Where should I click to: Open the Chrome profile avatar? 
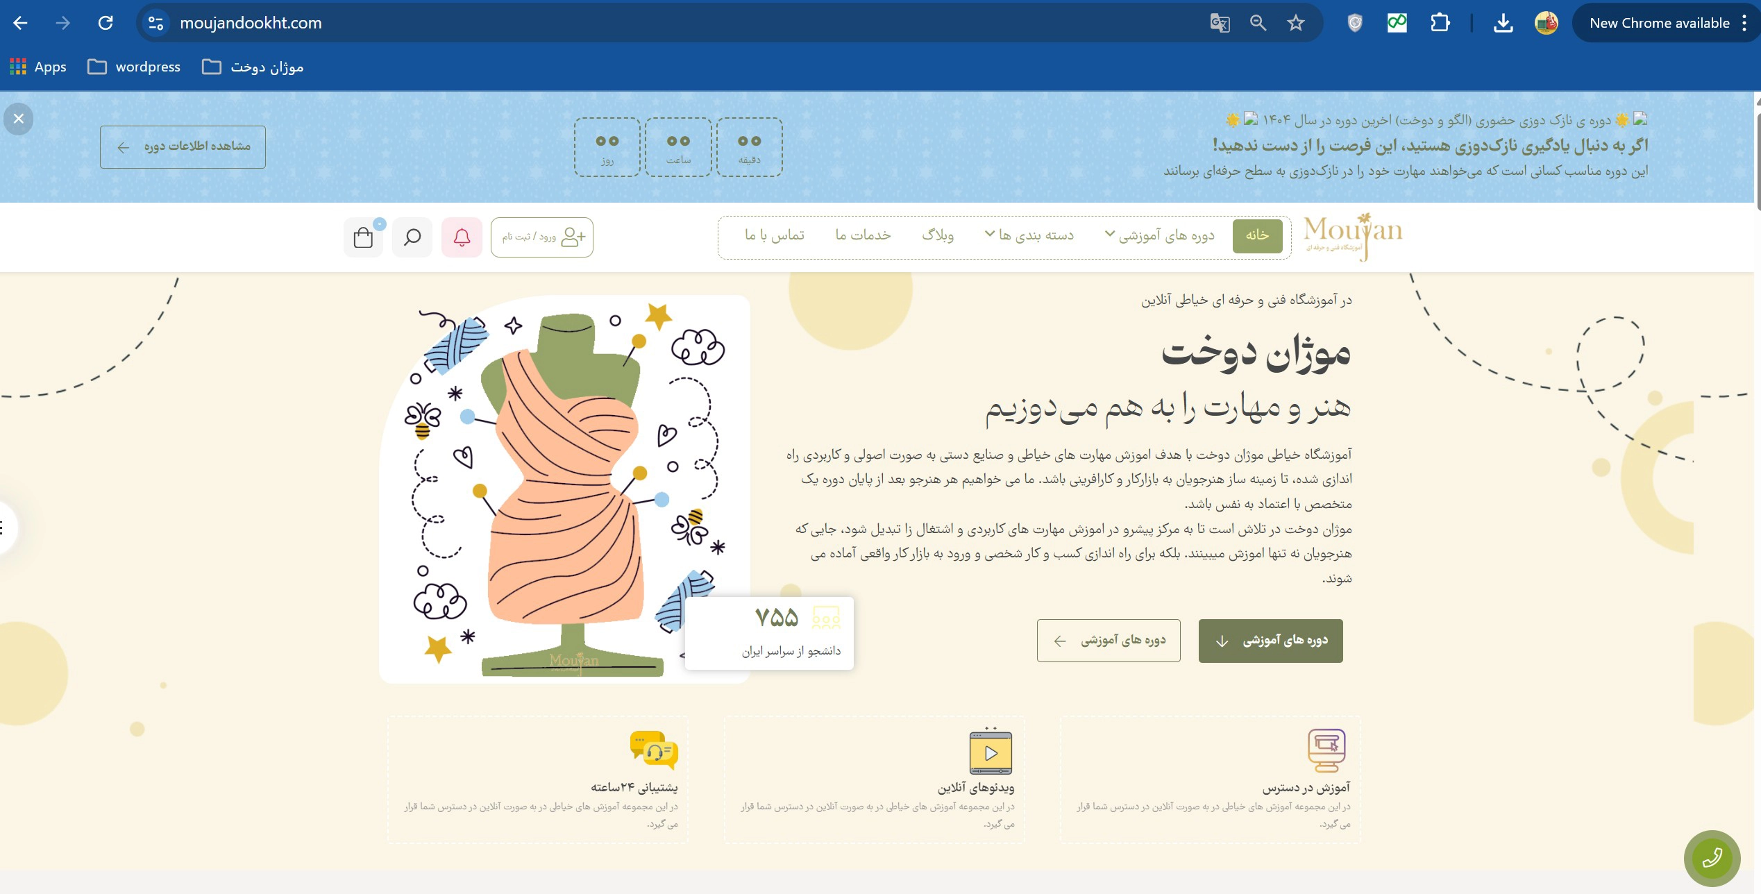click(x=1547, y=23)
